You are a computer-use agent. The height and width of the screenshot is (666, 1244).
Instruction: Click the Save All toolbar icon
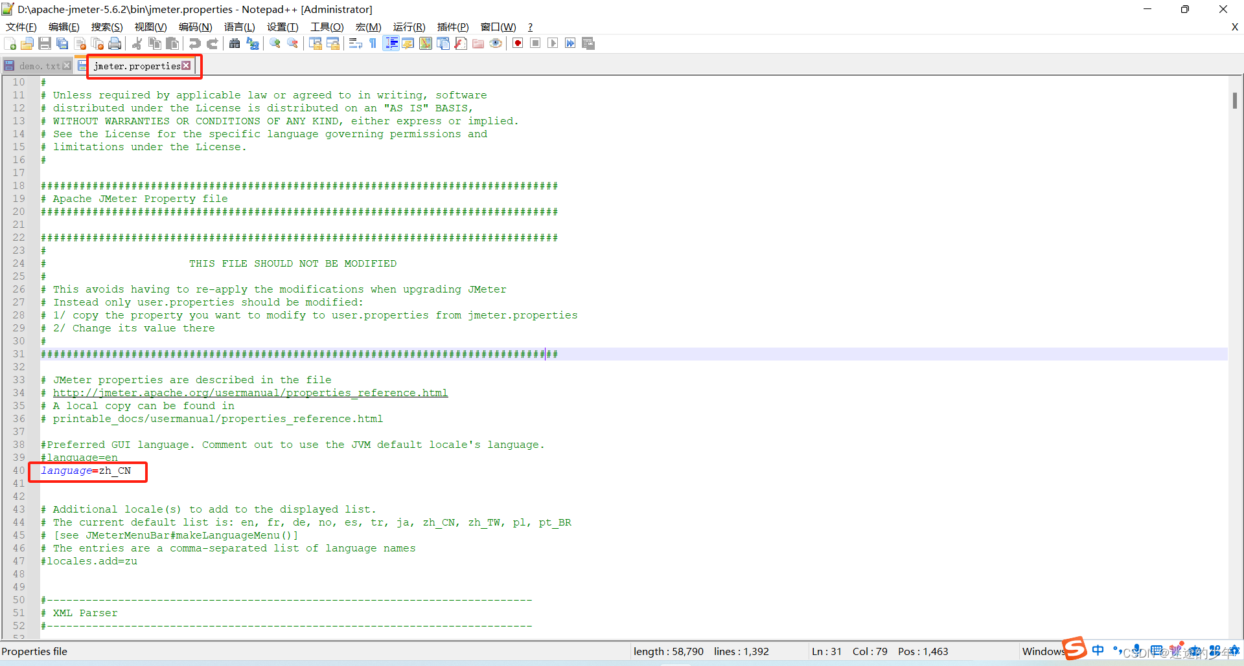[x=62, y=43]
